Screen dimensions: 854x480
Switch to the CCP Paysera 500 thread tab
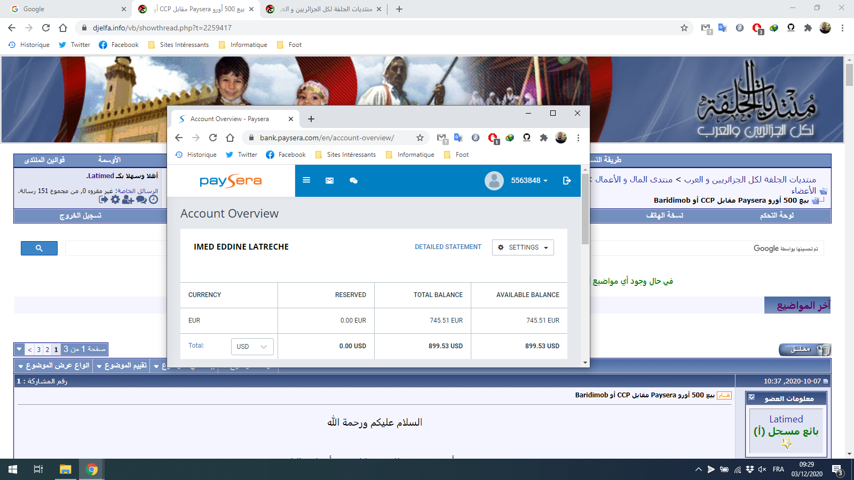(195, 9)
